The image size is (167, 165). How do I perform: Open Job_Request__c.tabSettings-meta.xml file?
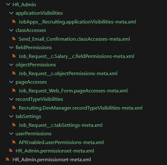click(x=61, y=125)
